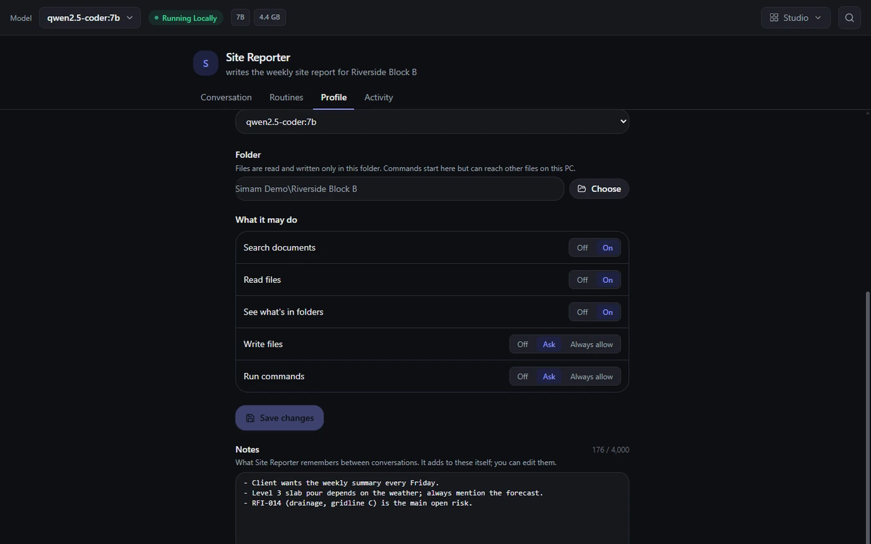The width and height of the screenshot is (871, 544).
Task: Click the Choose folder button
Action: click(x=599, y=189)
